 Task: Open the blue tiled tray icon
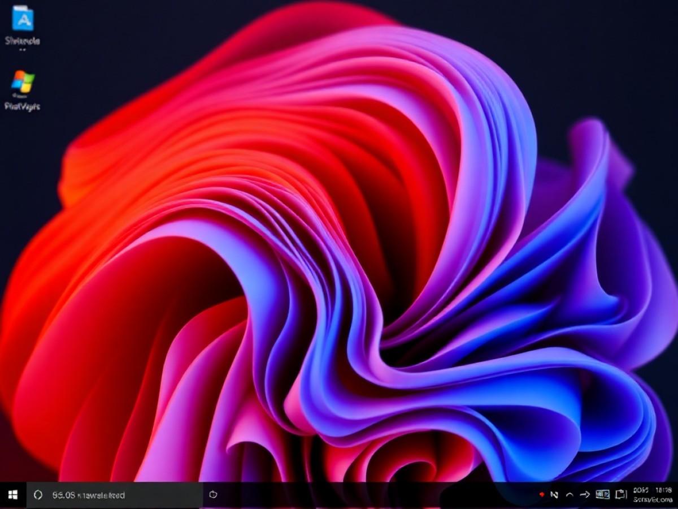pyautogui.click(x=602, y=495)
